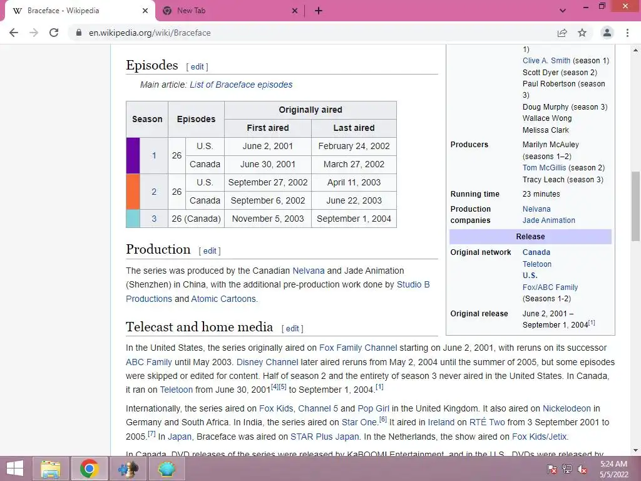Edit the Telecast and home media section

(x=292, y=328)
